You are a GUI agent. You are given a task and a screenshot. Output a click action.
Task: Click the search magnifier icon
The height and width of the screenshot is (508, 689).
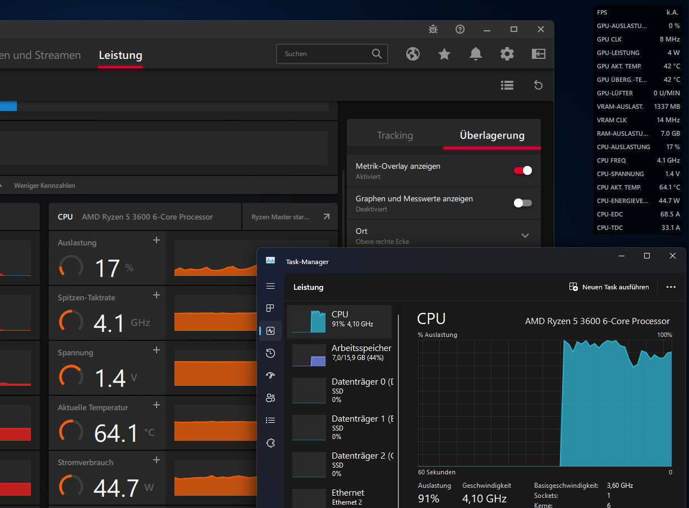pos(376,54)
